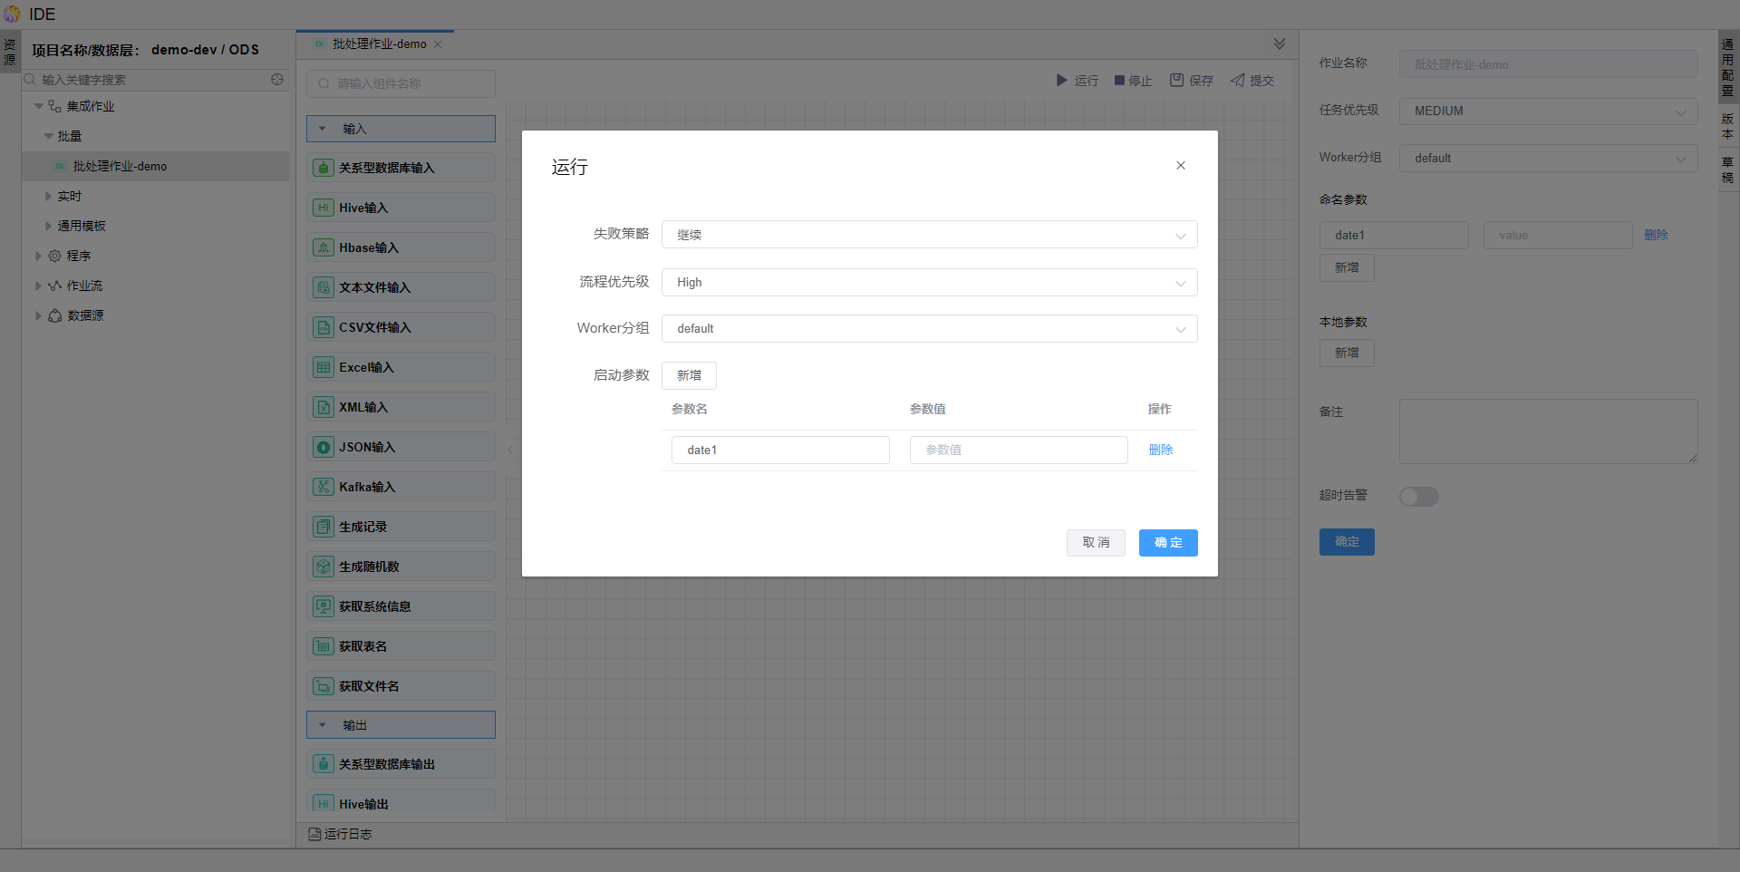
Task: Click the Run play icon in toolbar
Action: tap(1061, 81)
